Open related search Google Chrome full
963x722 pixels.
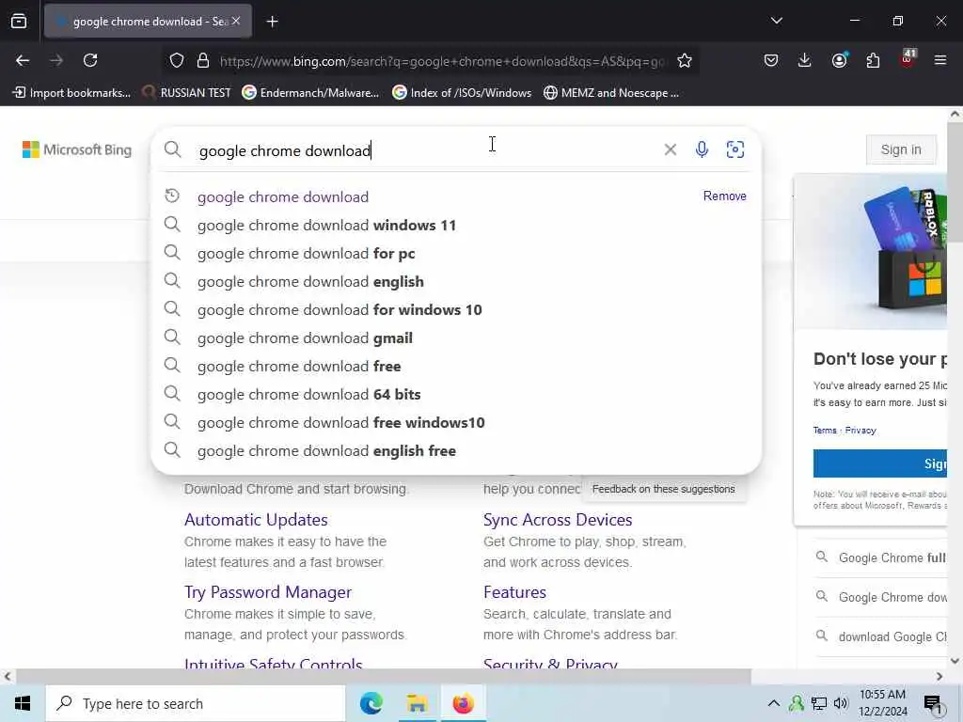(882, 557)
